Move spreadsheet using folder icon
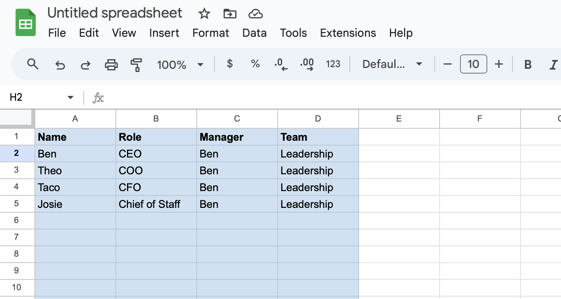Screen dimensions: 561x299 (230, 14)
